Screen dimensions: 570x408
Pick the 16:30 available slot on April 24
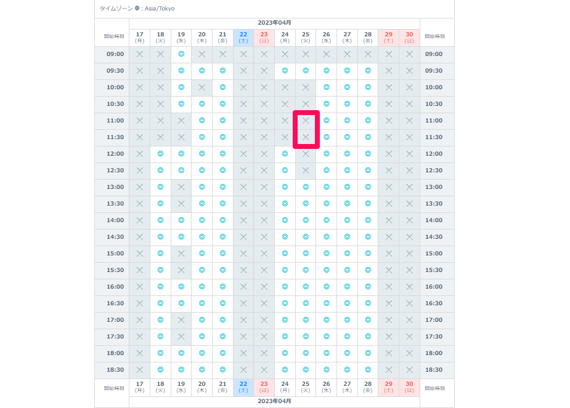coord(285,303)
